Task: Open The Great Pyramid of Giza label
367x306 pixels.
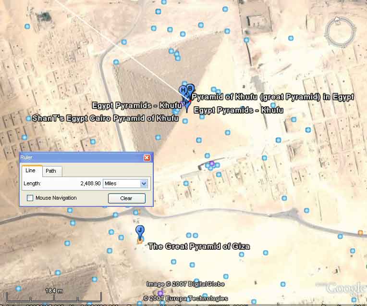Action: tap(199, 246)
